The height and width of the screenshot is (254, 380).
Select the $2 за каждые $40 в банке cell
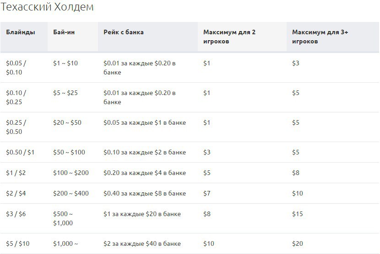coord(142,244)
